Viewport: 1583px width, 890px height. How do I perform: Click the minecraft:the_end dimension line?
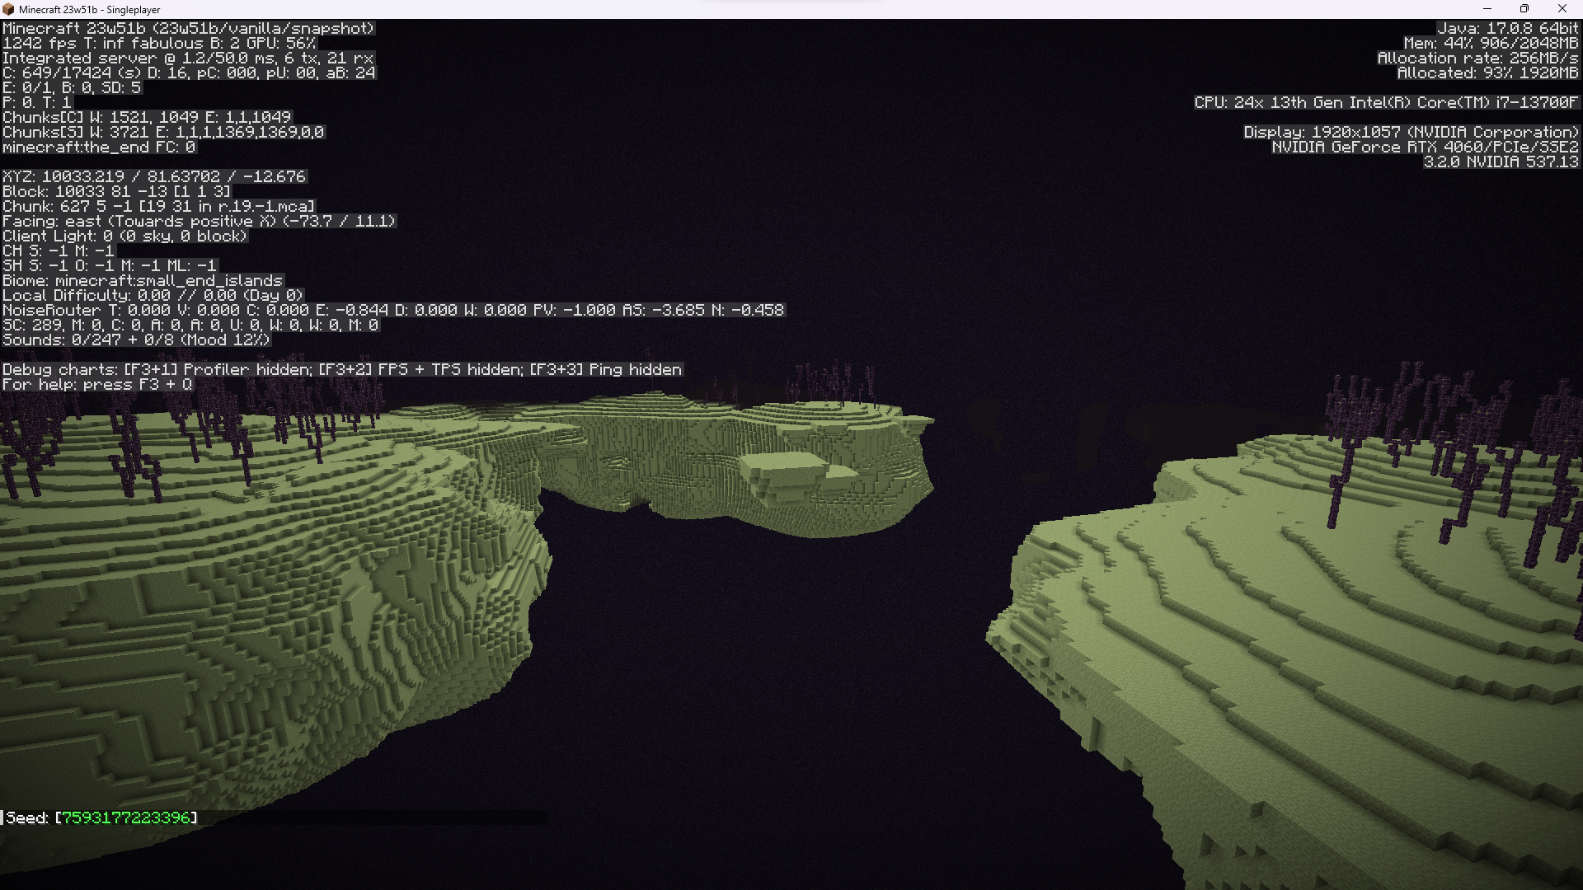(x=98, y=147)
